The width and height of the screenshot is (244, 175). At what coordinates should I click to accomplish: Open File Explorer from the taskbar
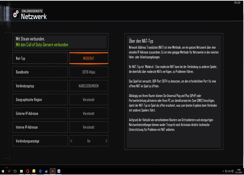point(21,171)
